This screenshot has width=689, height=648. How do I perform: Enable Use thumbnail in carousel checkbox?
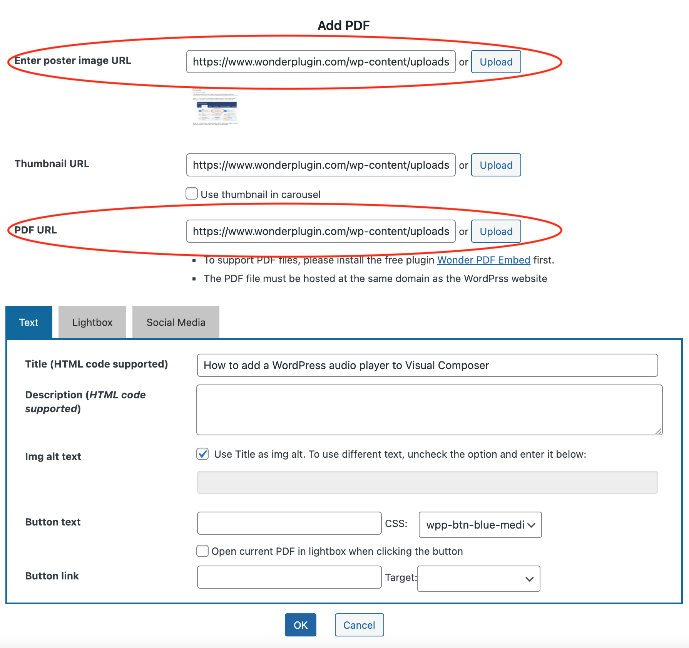pos(192,194)
